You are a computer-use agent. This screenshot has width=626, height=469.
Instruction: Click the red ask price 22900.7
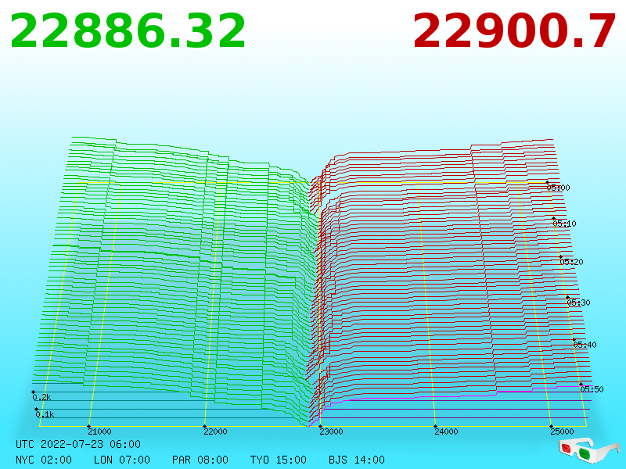pyautogui.click(x=514, y=31)
